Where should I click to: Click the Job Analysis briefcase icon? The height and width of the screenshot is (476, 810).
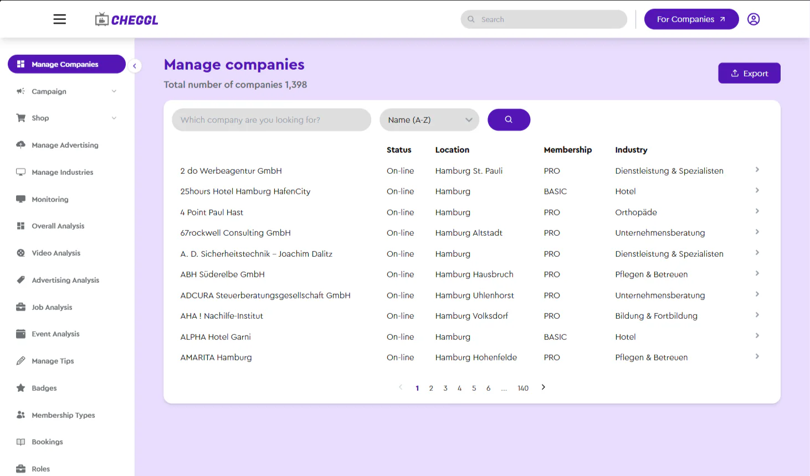21,307
